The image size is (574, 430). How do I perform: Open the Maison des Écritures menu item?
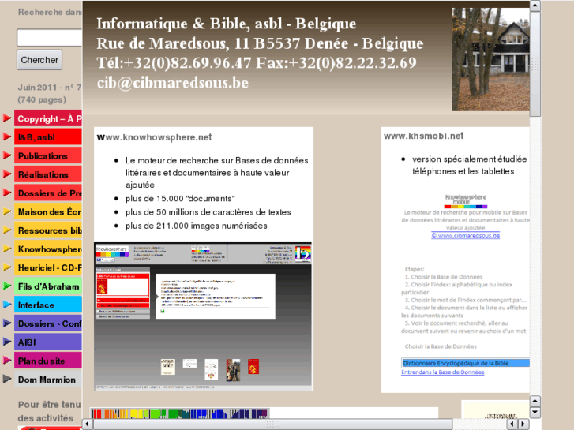point(48,212)
